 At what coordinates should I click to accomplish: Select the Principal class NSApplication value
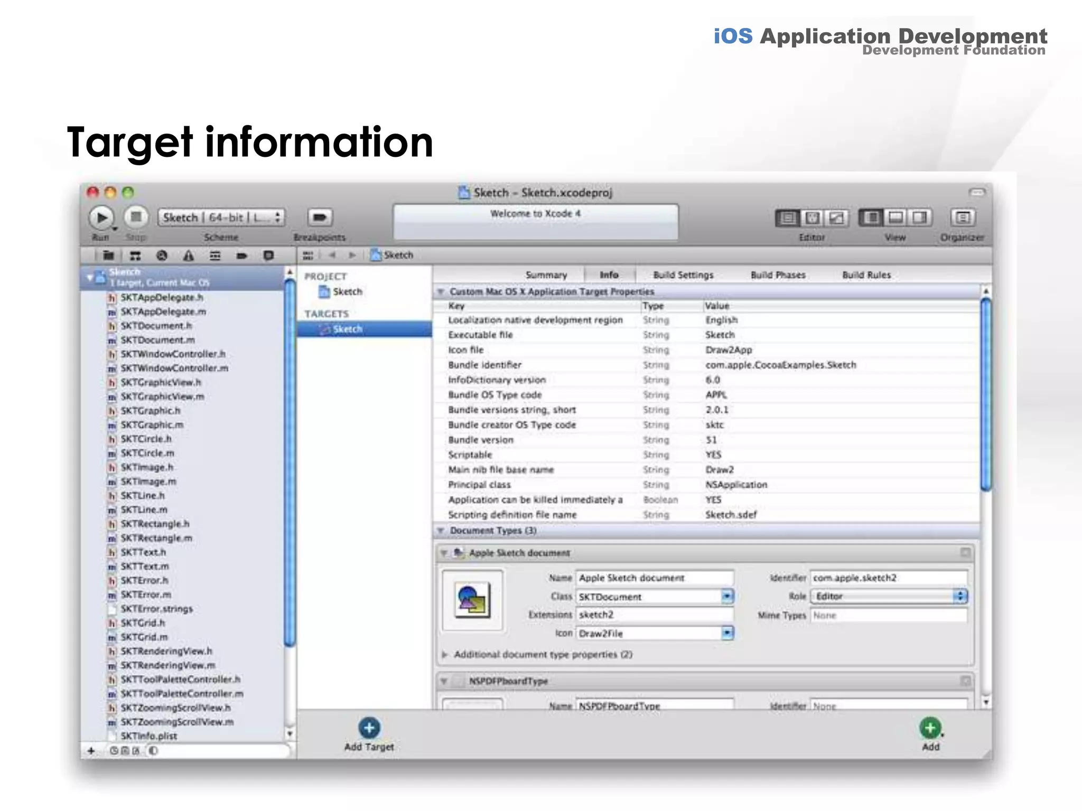point(736,485)
